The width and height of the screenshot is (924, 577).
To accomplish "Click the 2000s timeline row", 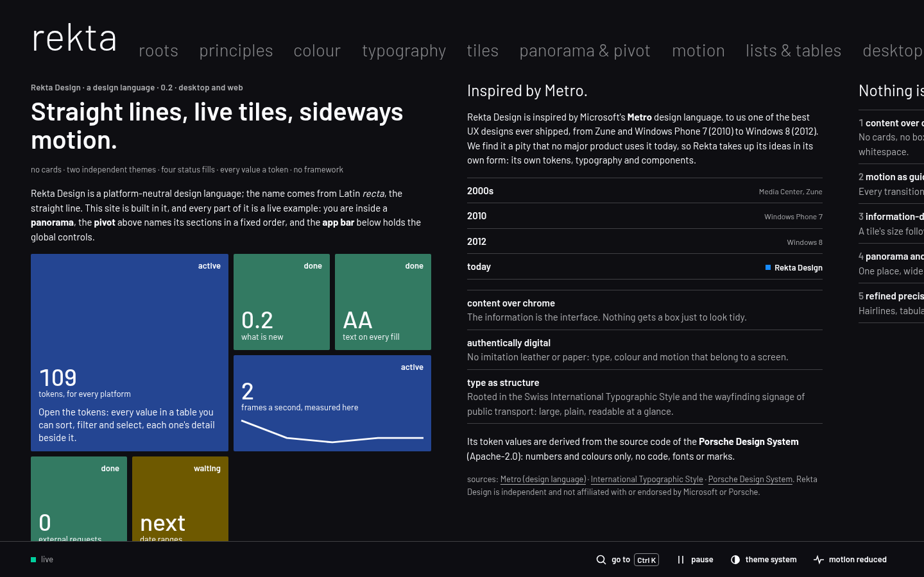I will (x=645, y=190).
